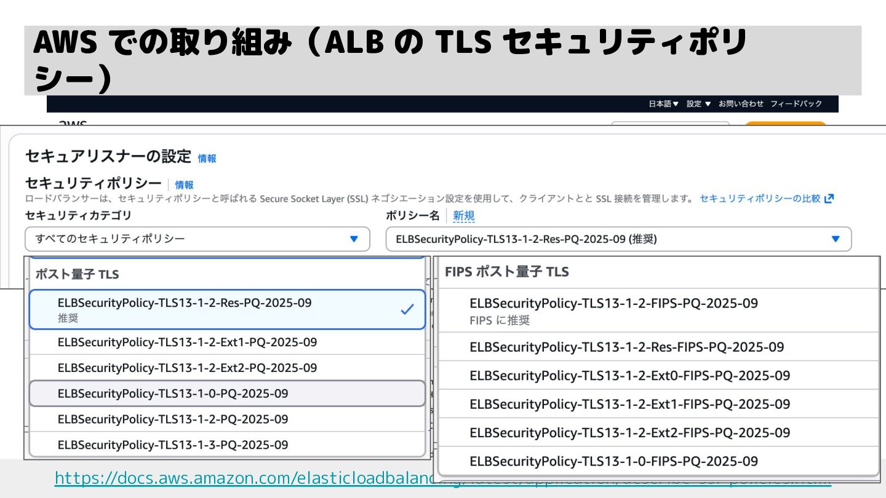This screenshot has width=886, height=498.
Task: Select ELBSecurityPolicy-TLS13-1-2-Ext0-FIPS-PQ-2025-09 option
Action: tap(658, 375)
